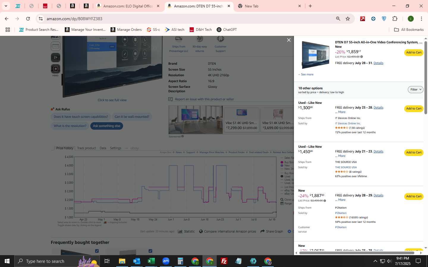Add the $1,859.17 featured offer to cart
Image resolution: width=428 pixels, height=267 pixels.
414,53
